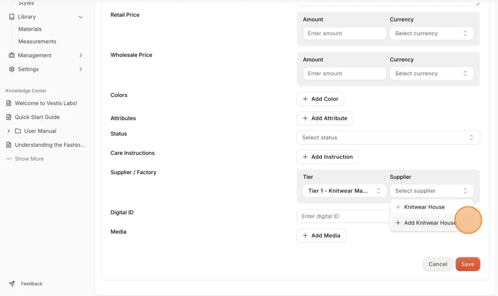Viewport: 498px width, 296px height.
Task: Click the Quick Start Guide document icon
Action: click(9, 117)
